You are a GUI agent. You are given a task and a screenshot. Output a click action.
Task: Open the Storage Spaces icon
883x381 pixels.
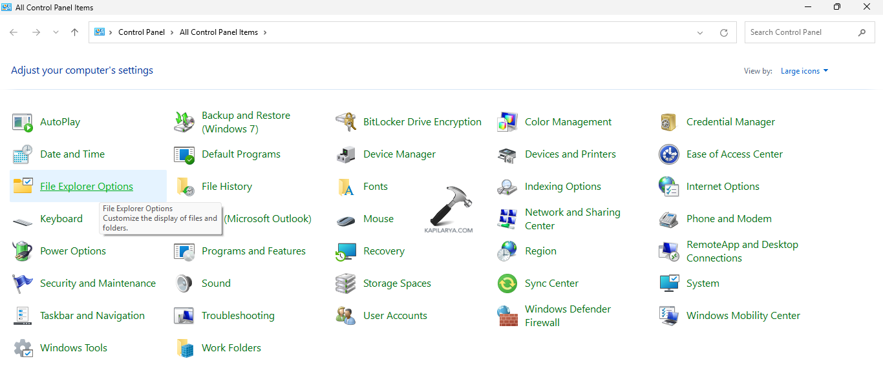pos(346,283)
